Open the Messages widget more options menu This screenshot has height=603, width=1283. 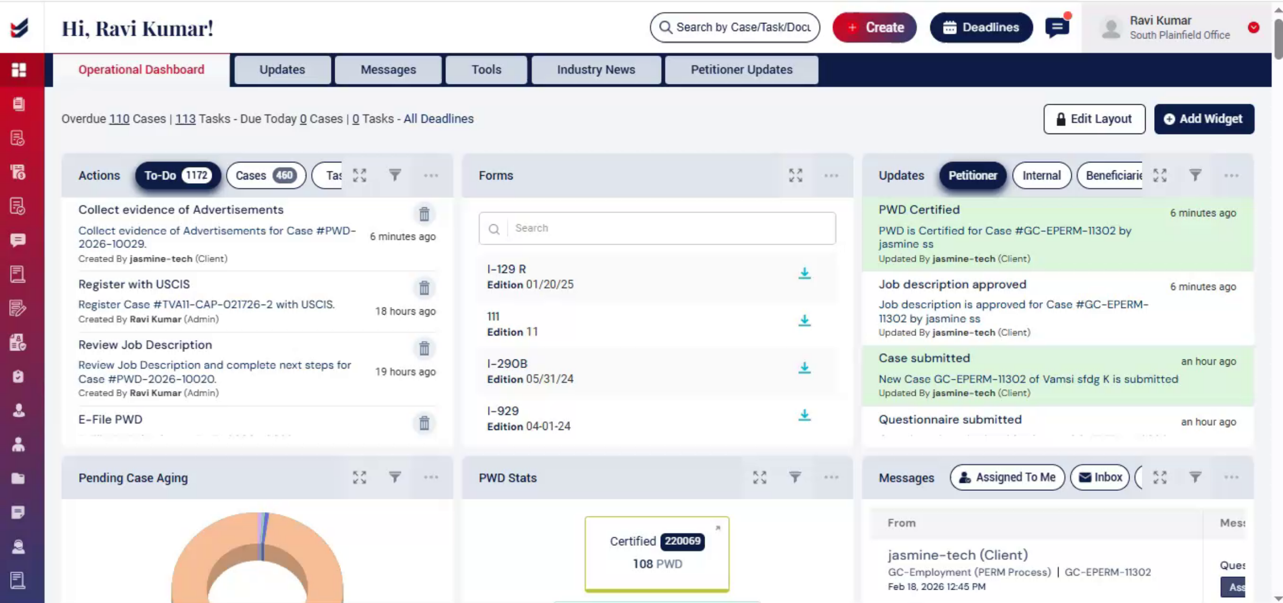[x=1231, y=477]
